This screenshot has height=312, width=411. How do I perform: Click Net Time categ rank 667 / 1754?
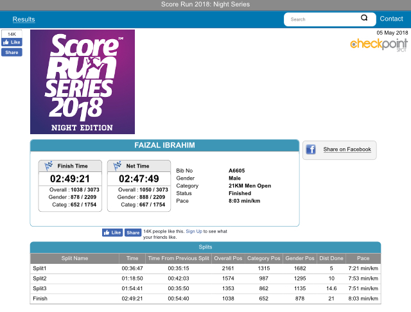(x=152, y=205)
